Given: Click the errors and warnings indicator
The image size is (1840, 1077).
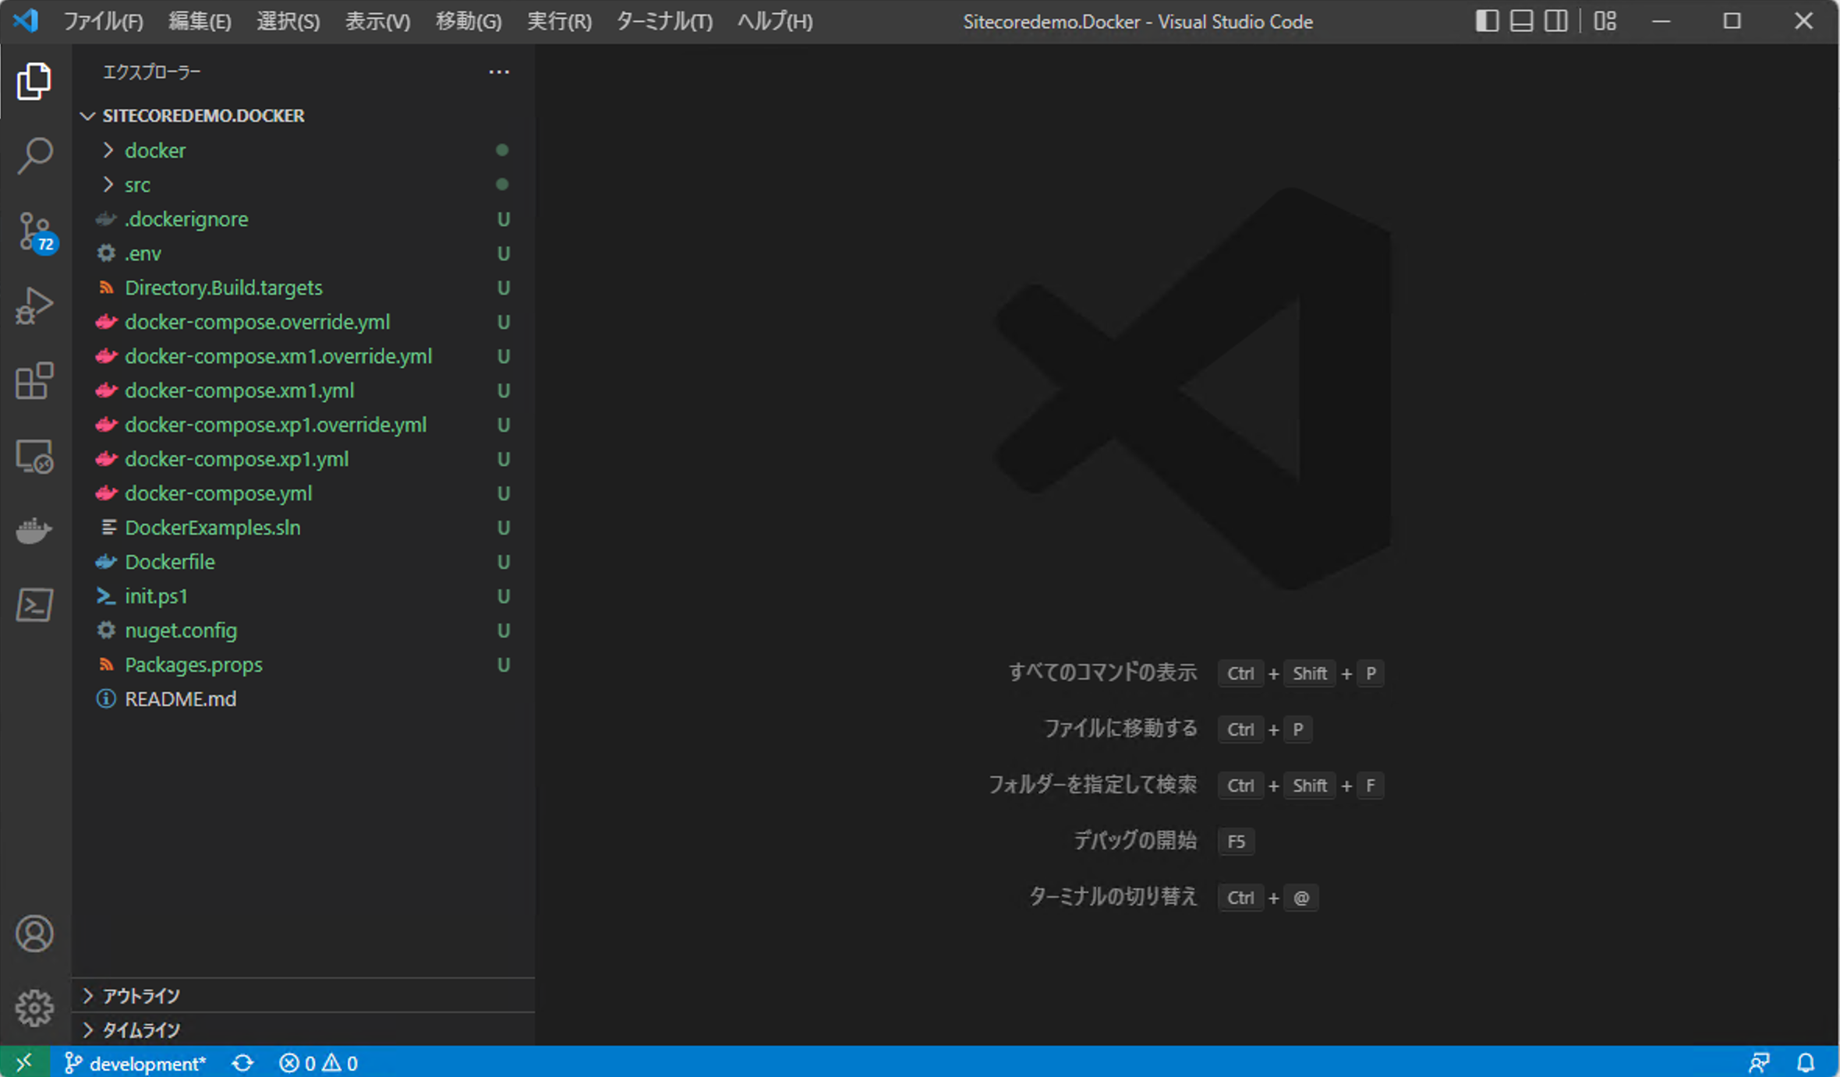Looking at the screenshot, I should pos(318,1061).
